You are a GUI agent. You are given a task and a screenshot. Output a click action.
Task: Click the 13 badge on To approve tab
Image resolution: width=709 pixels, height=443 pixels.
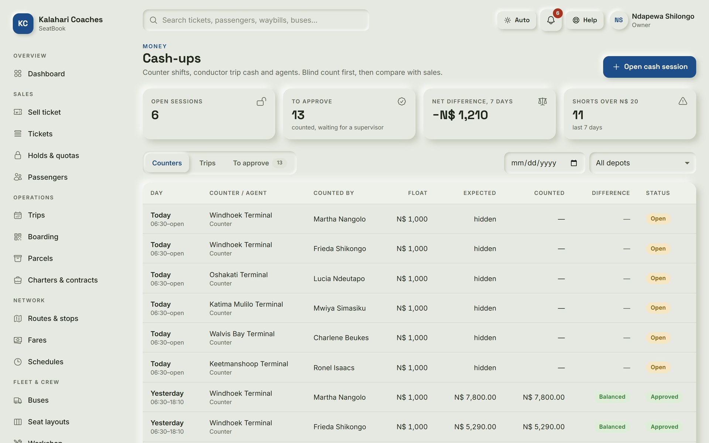tap(280, 163)
